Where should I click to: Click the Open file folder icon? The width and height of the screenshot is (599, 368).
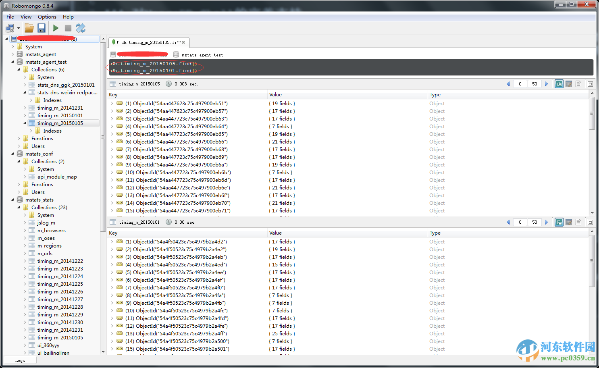point(29,28)
